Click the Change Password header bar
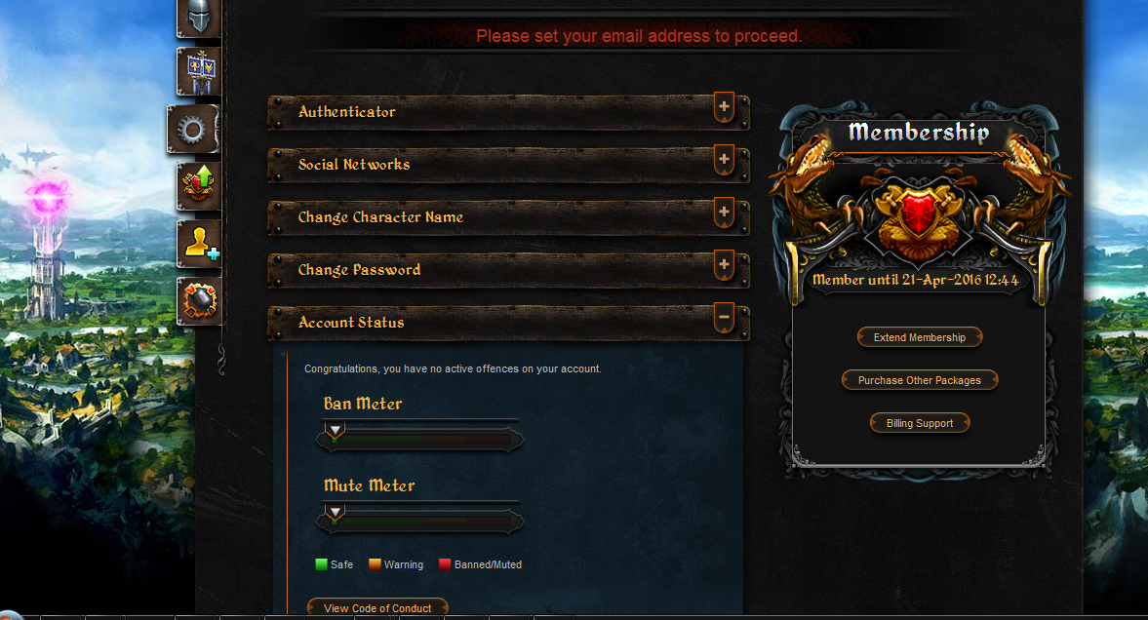This screenshot has width=1148, height=620. (x=509, y=270)
